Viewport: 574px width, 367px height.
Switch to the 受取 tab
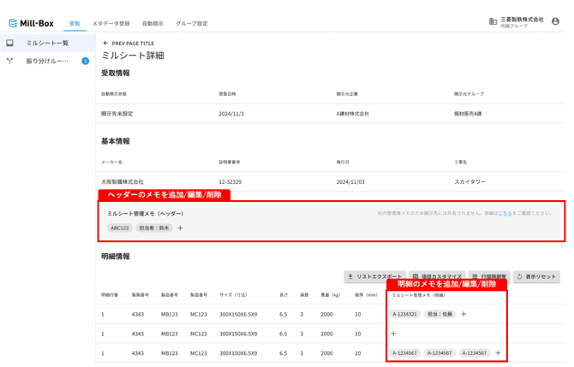click(75, 23)
